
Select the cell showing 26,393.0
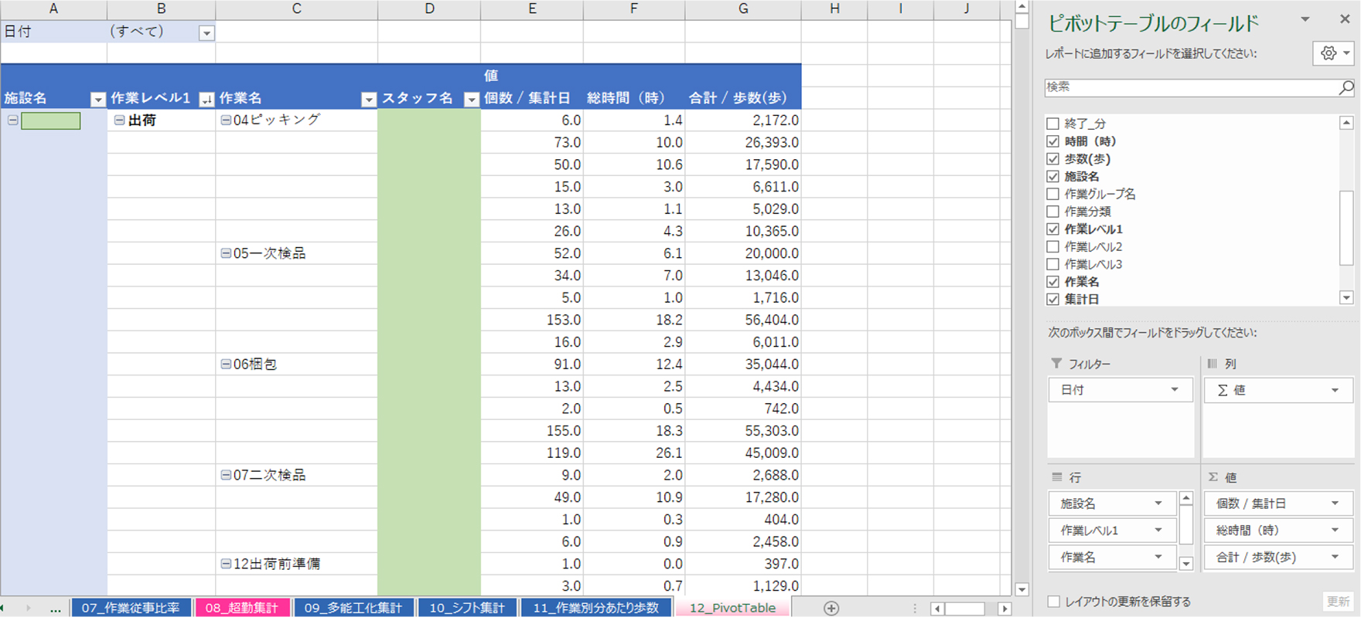click(743, 142)
